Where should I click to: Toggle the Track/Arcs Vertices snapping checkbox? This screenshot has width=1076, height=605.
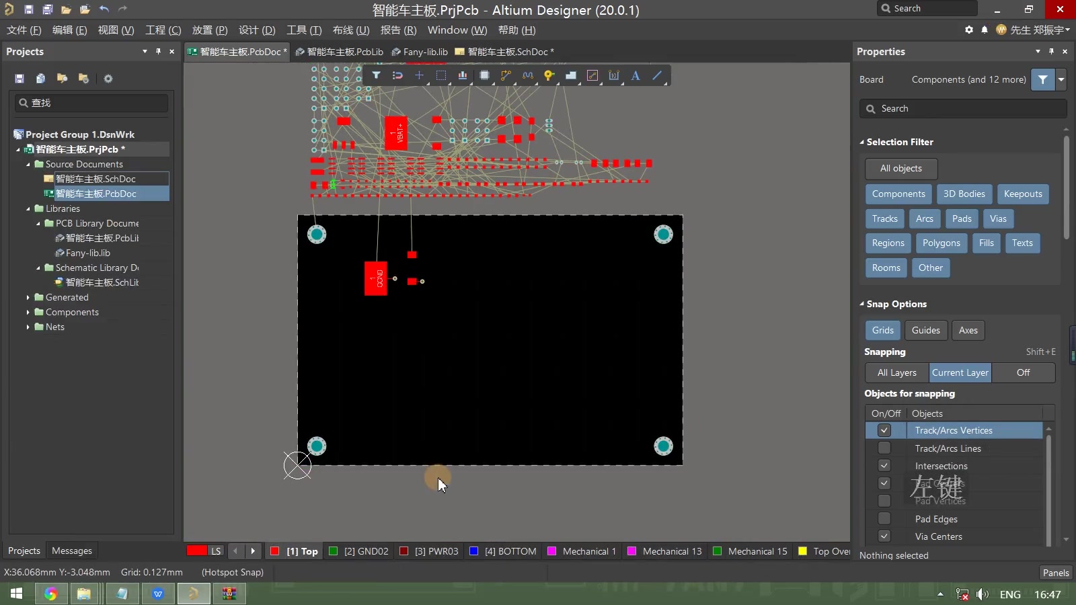pyautogui.click(x=884, y=430)
